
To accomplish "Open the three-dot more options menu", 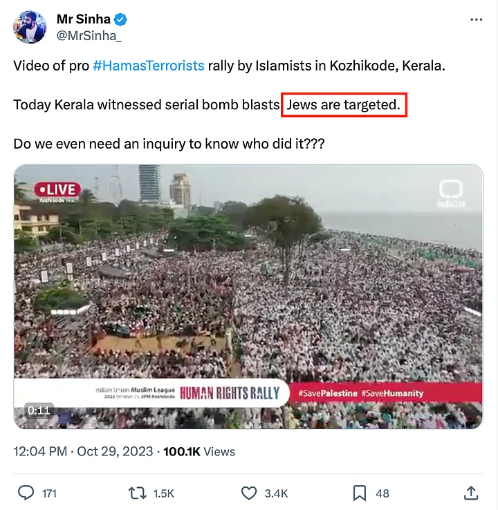I will [x=476, y=20].
